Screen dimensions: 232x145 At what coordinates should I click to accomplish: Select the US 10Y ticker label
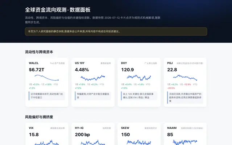80,63
